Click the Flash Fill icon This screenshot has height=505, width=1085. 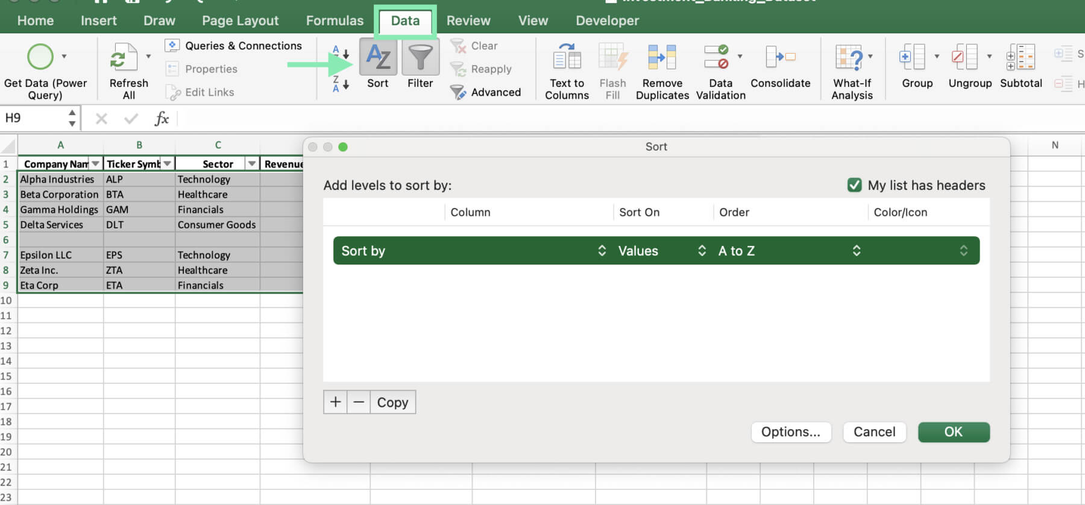coord(613,58)
